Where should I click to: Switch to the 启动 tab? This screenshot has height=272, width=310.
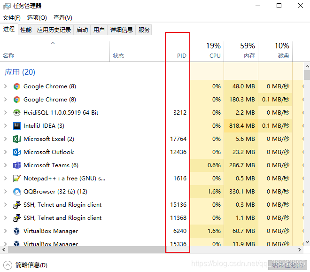tap(82, 30)
